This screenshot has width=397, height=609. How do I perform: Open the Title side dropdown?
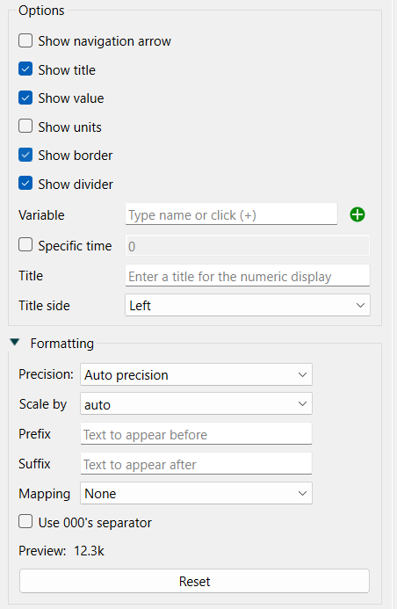pyautogui.click(x=247, y=305)
